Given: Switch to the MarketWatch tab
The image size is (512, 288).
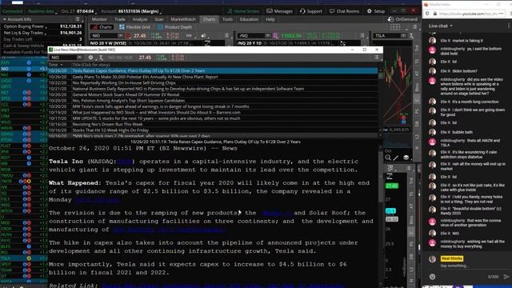Looking at the screenshot, I should (x=183, y=19).
